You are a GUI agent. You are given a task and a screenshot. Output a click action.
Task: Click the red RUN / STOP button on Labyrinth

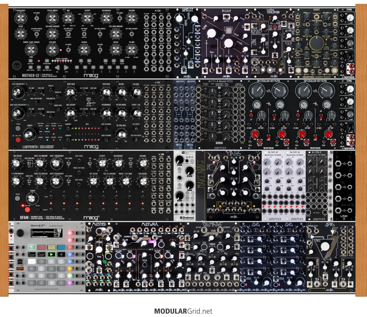(x=18, y=140)
